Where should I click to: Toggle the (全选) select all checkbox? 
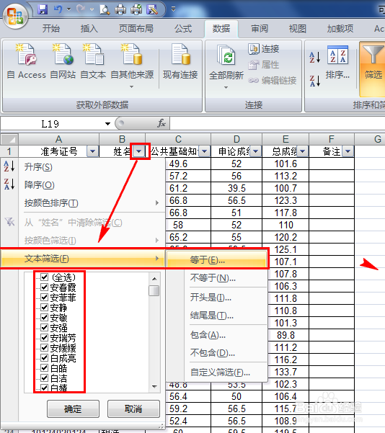pyautogui.click(x=45, y=277)
